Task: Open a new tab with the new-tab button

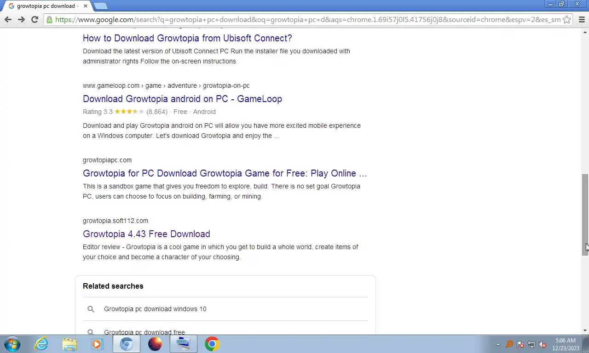Action: [x=100, y=6]
